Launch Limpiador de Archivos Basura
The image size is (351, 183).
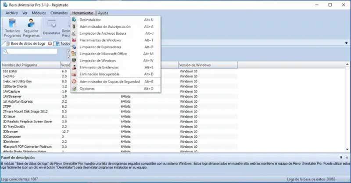pos(103,33)
